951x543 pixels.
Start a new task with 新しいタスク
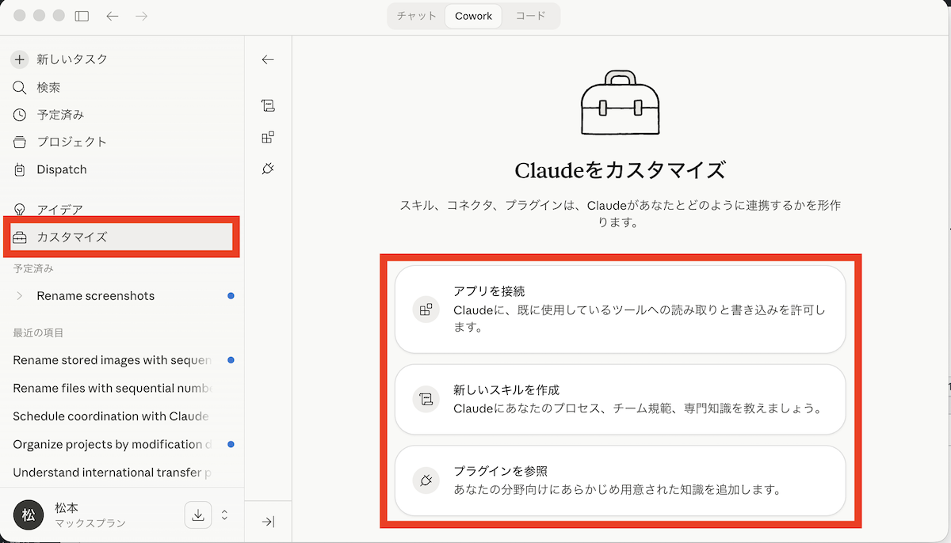(x=71, y=59)
